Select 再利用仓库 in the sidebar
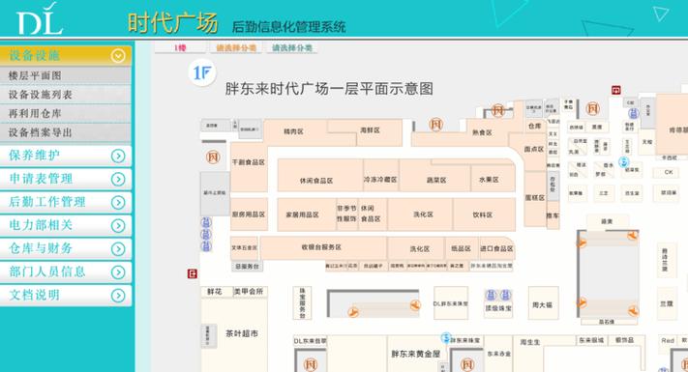 click(66, 113)
